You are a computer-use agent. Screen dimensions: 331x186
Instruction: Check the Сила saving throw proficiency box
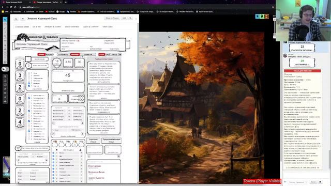coord(29,73)
